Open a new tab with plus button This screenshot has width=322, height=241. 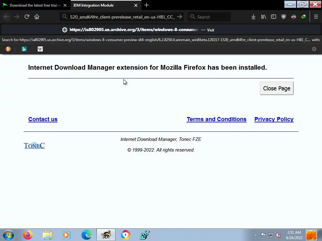(147, 5)
